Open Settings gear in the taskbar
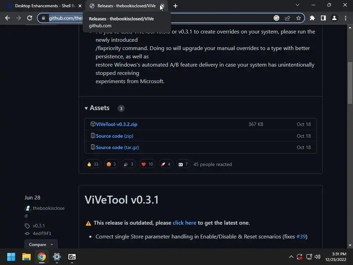The width and height of the screenshot is (353, 265). (x=57, y=257)
